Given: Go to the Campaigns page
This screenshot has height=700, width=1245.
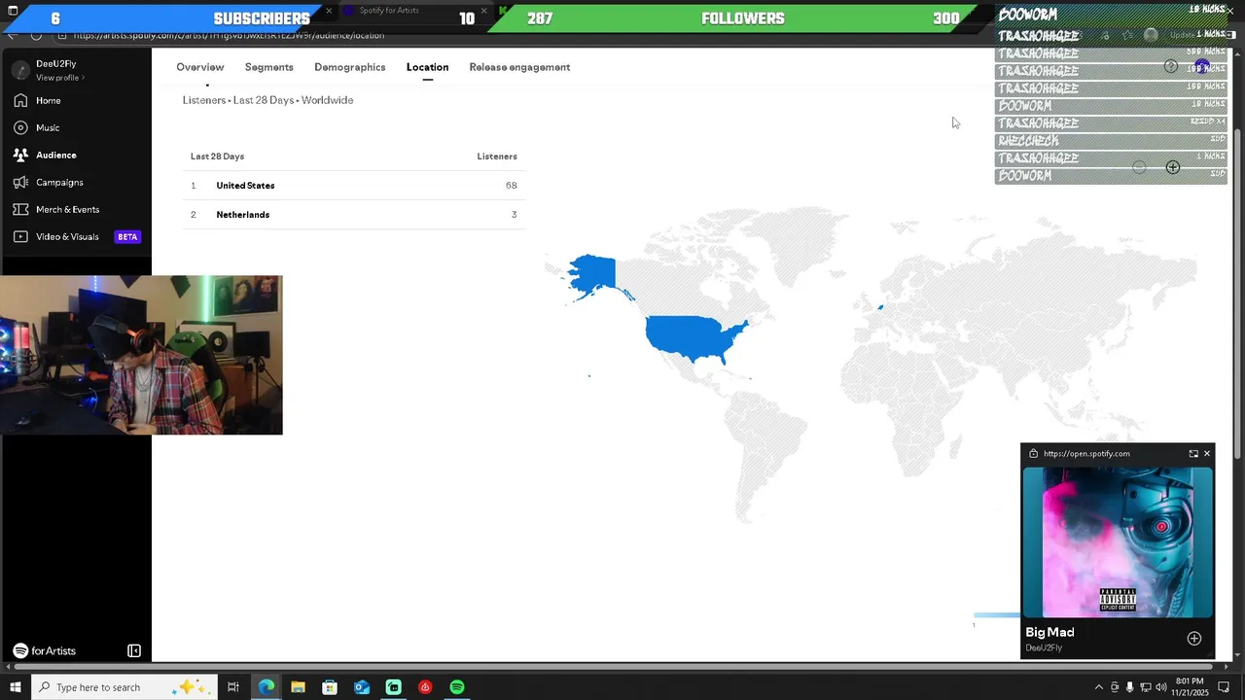Looking at the screenshot, I should pos(59,182).
